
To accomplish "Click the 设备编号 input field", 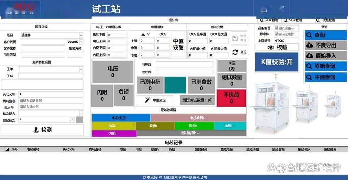I will (286, 28).
